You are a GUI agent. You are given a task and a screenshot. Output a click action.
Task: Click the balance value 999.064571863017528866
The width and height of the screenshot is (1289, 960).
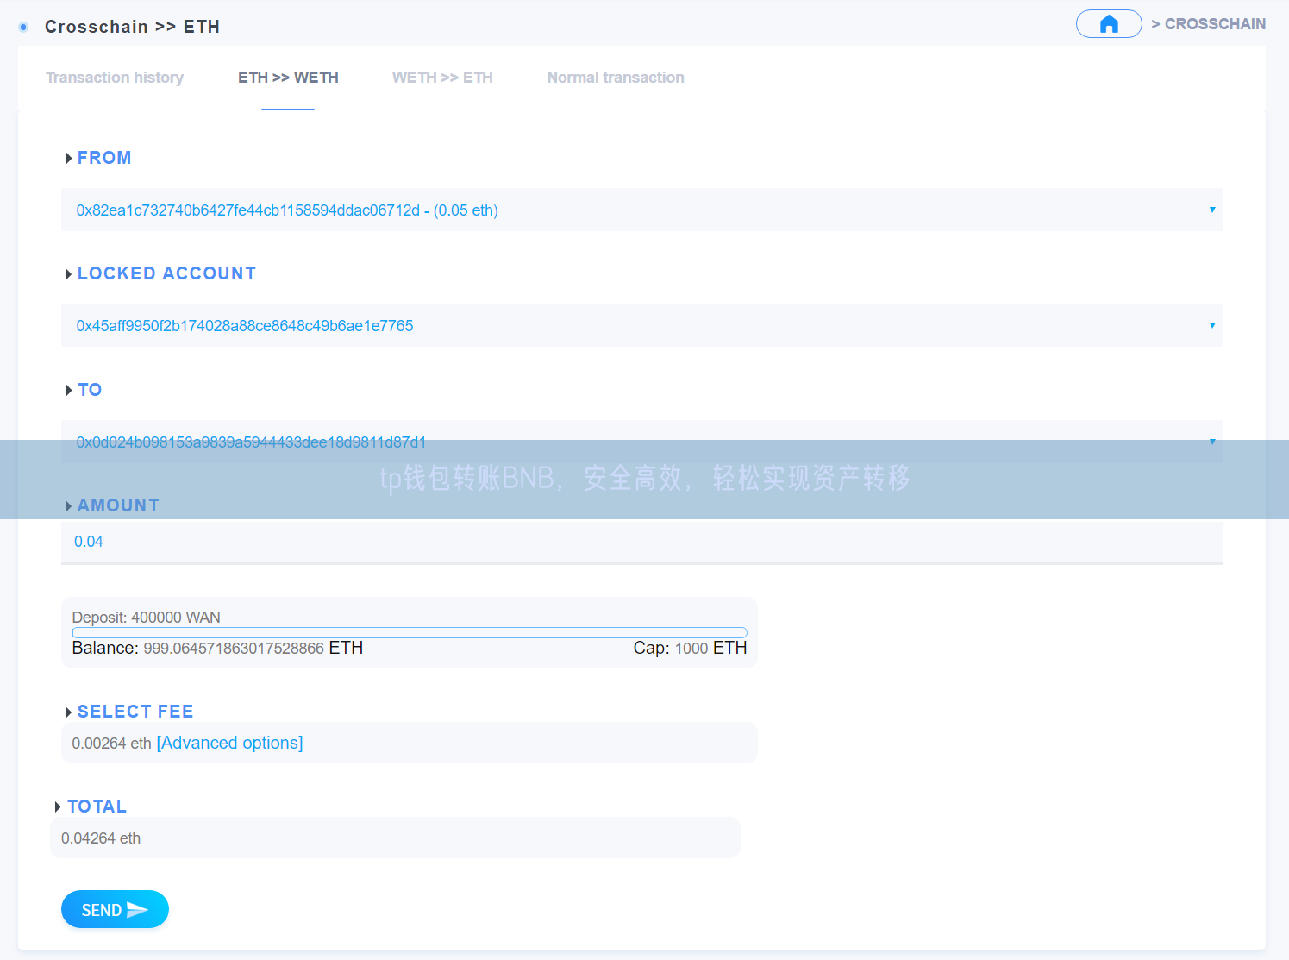[x=234, y=648]
